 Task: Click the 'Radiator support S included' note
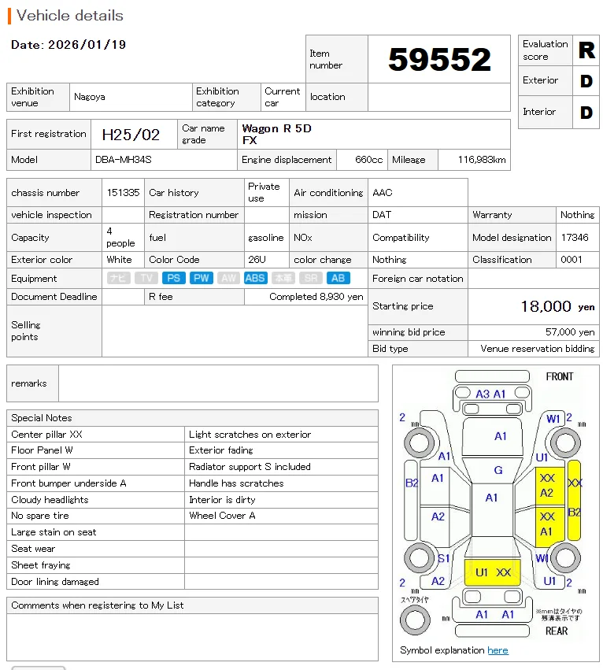pyautogui.click(x=250, y=467)
